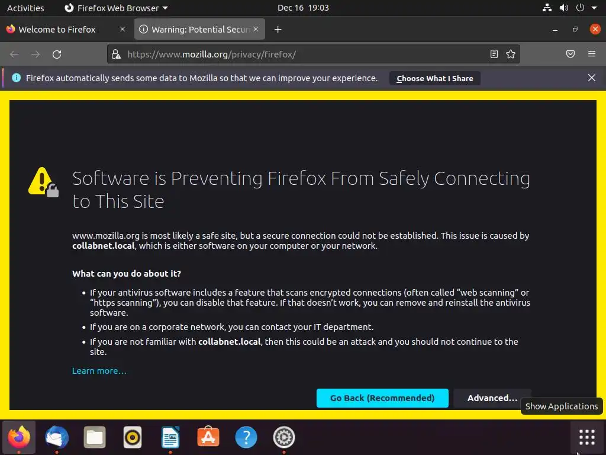Expand the system menu arrow

pos(594,8)
